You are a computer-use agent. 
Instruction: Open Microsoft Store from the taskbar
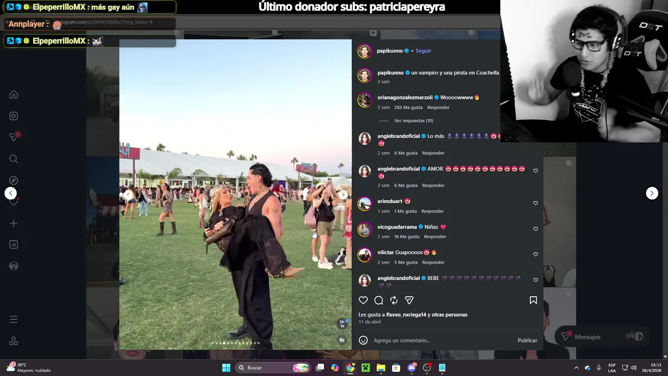[x=396, y=368]
